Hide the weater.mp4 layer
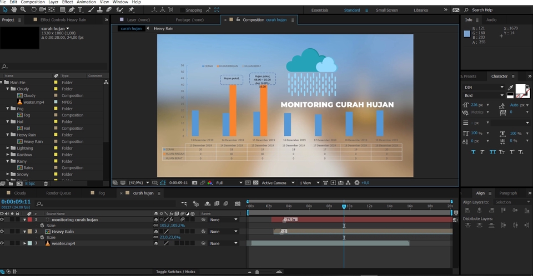The height and width of the screenshot is (276, 533). [x=2, y=243]
